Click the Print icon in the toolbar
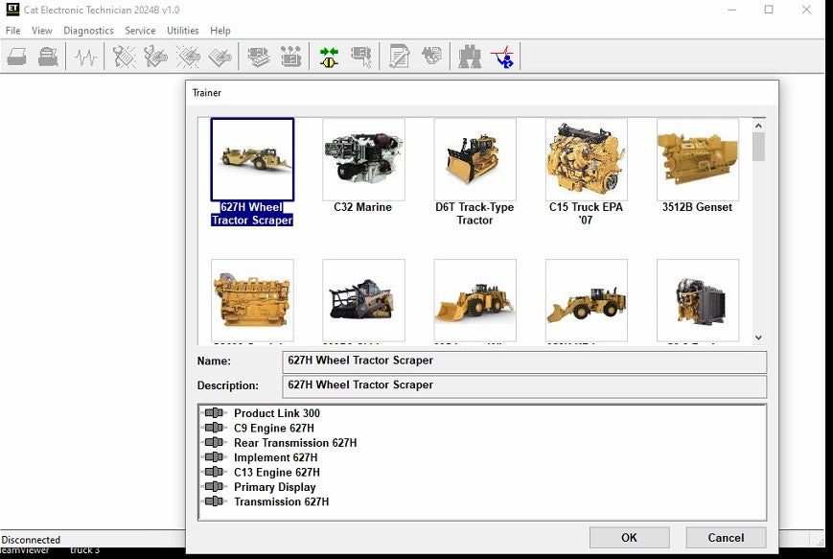The image size is (833, 559). (x=16, y=58)
